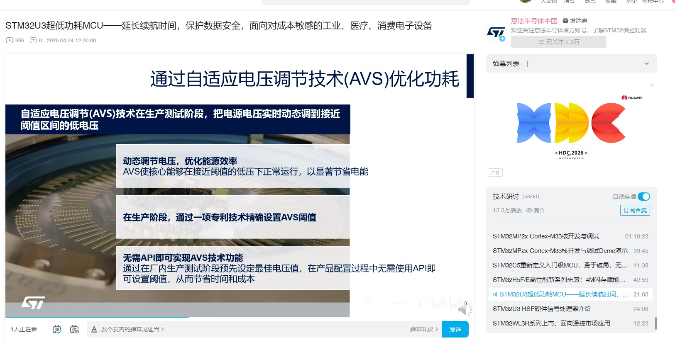The image size is (675, 340).
Task: Close the Huawei HDC advertisement
Action: [652, 85]
